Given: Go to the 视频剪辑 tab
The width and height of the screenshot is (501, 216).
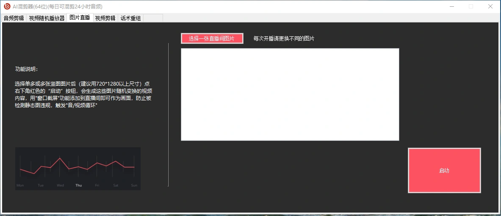Looking at the screenshot, I should pos(105,18).
